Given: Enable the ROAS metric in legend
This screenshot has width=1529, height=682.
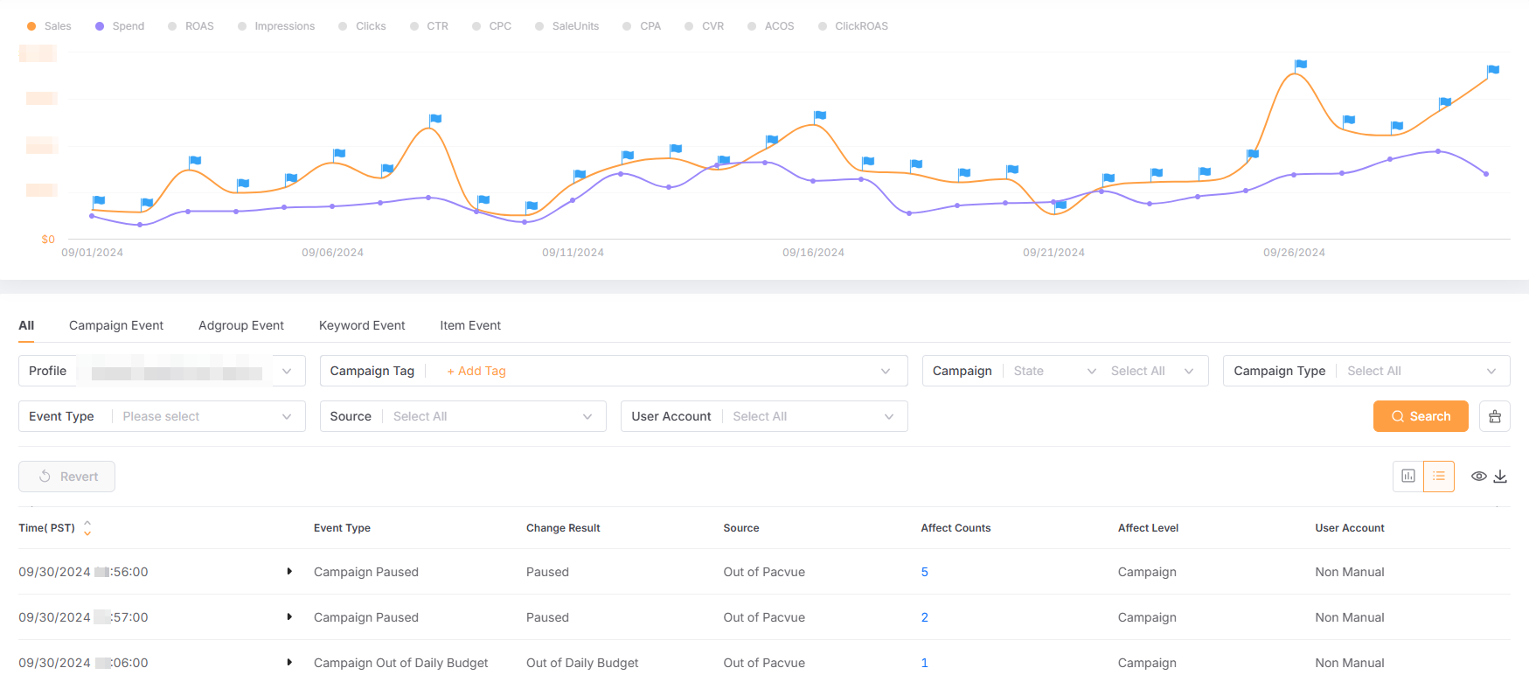Looking at the screenshot, I should point(191,26).
